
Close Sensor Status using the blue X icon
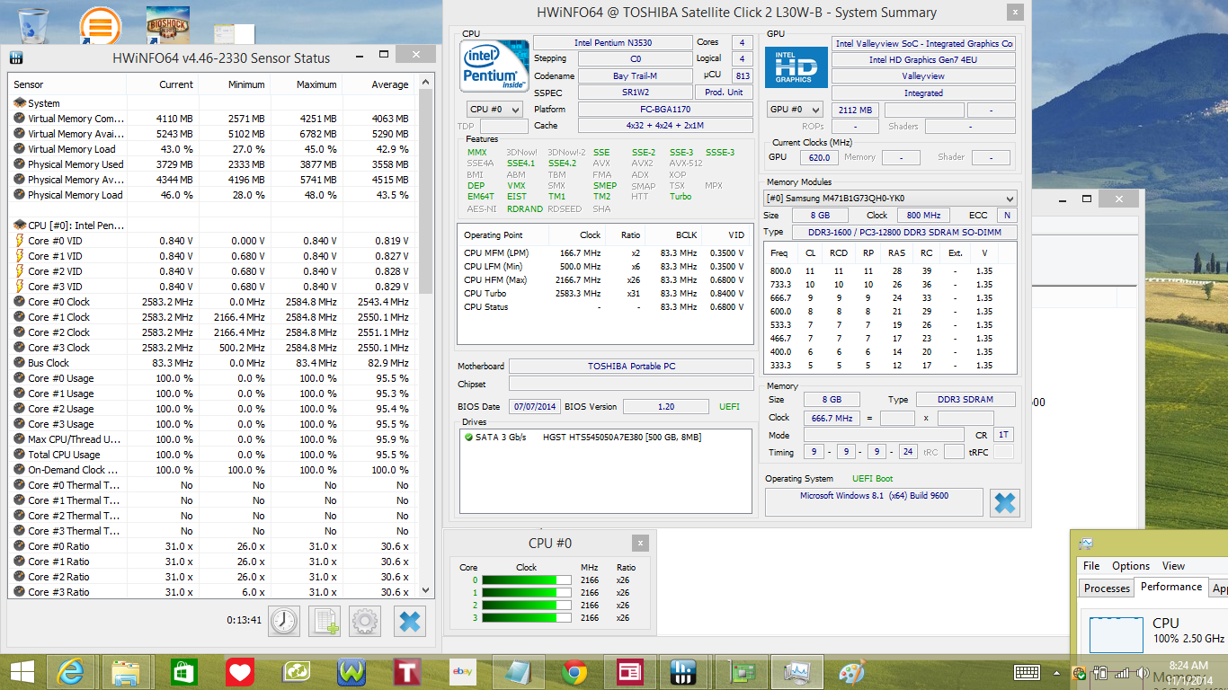pyautogui.click(x=409, y=621)
